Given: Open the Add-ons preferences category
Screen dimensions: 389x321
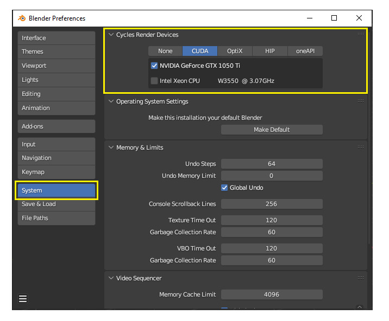Looking at the screenshot, I should (57, 126).
